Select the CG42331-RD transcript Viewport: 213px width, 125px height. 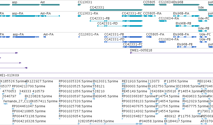(120, 26)
